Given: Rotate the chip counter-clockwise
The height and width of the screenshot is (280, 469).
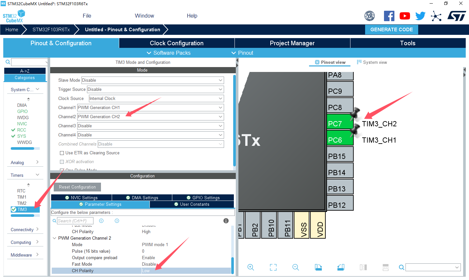Looking at the screenshot, I should [341, 267].
